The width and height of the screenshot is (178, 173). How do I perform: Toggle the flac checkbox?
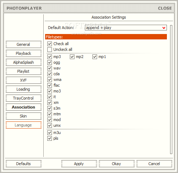click(49, 85)
